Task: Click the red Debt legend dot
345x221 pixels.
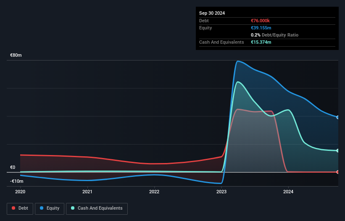Action: point(13,208)
